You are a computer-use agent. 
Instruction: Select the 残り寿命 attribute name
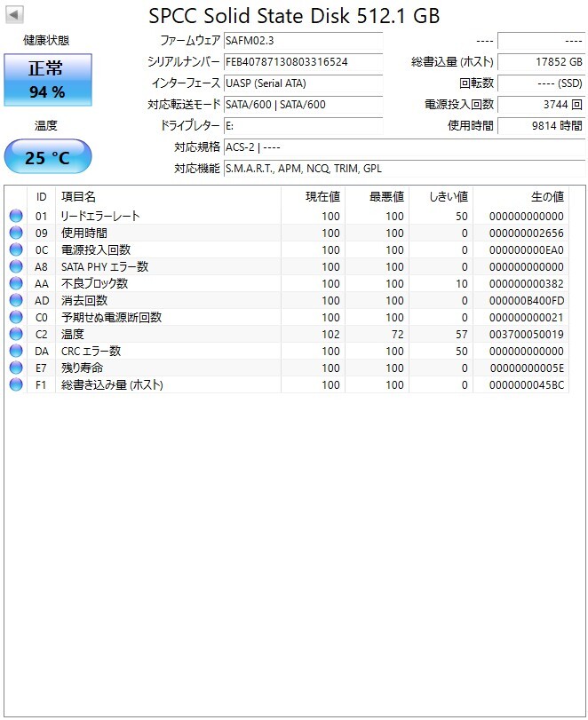83,368
